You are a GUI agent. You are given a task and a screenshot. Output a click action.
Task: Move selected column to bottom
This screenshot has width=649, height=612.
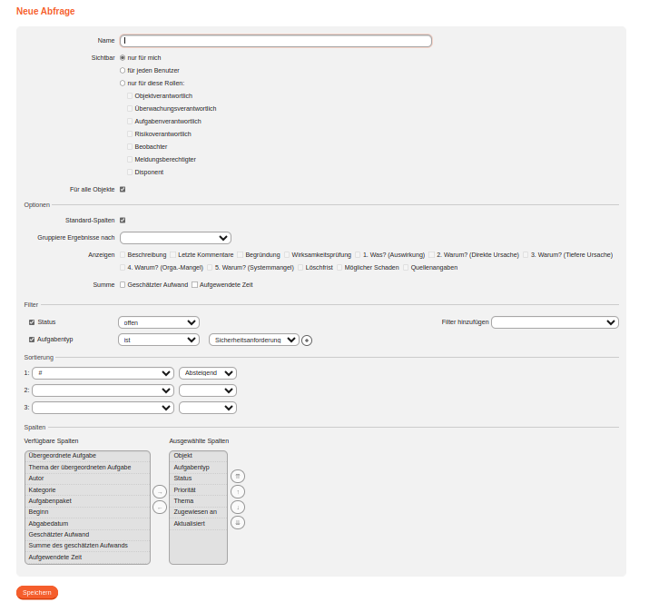coord(238,522)
